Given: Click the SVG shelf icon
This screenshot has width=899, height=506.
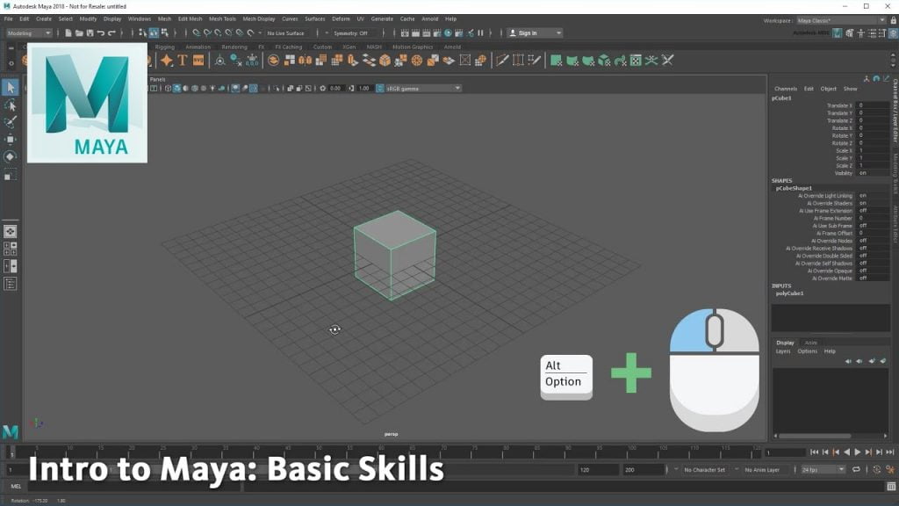Looking at the screenshot, I should [198, 61].
